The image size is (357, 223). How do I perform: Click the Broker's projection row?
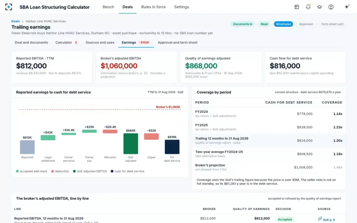[x=269, y=167]
